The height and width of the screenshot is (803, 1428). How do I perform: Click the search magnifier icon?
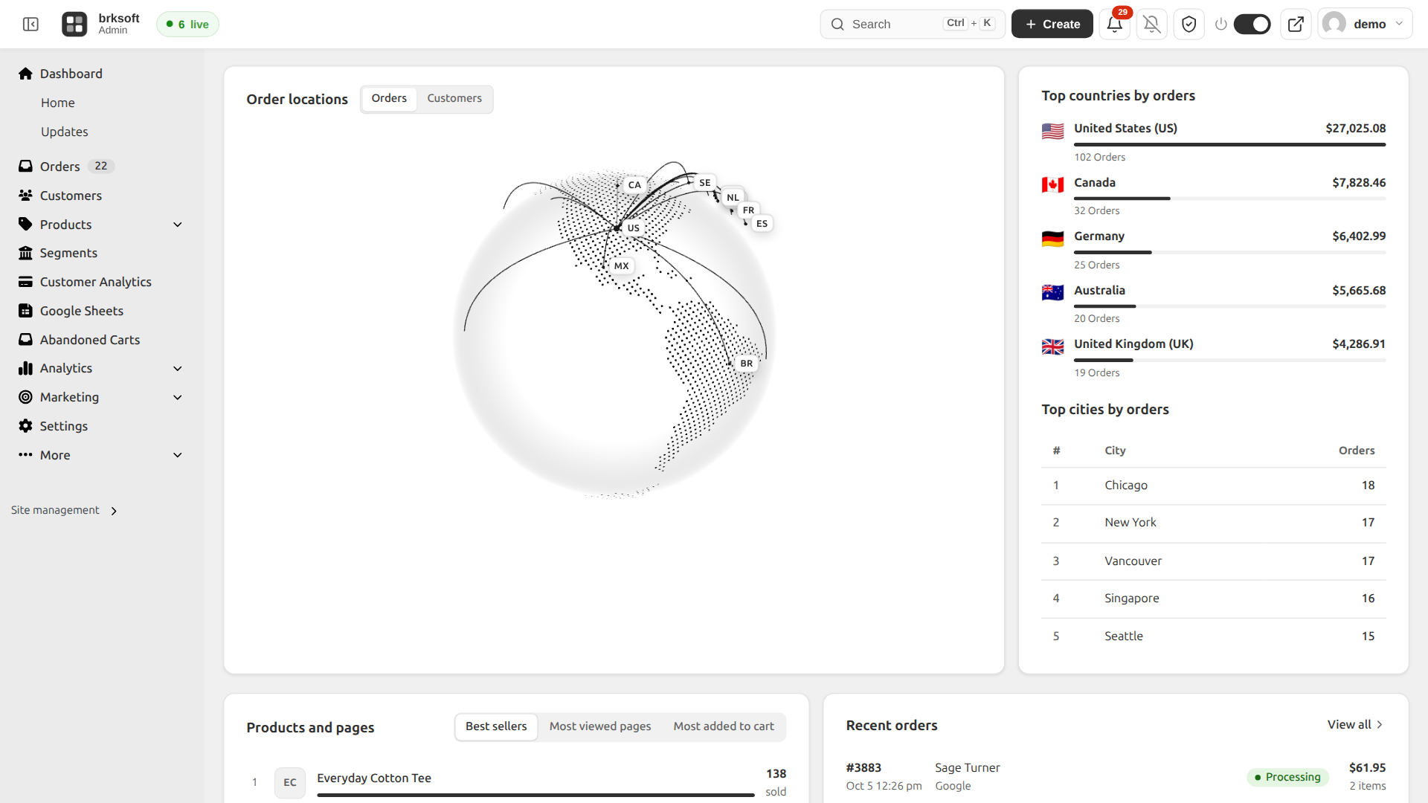[x=837, y=25]
